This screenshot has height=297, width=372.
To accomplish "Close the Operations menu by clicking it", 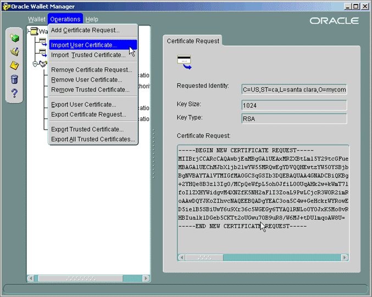I will (x=65, y=19).
